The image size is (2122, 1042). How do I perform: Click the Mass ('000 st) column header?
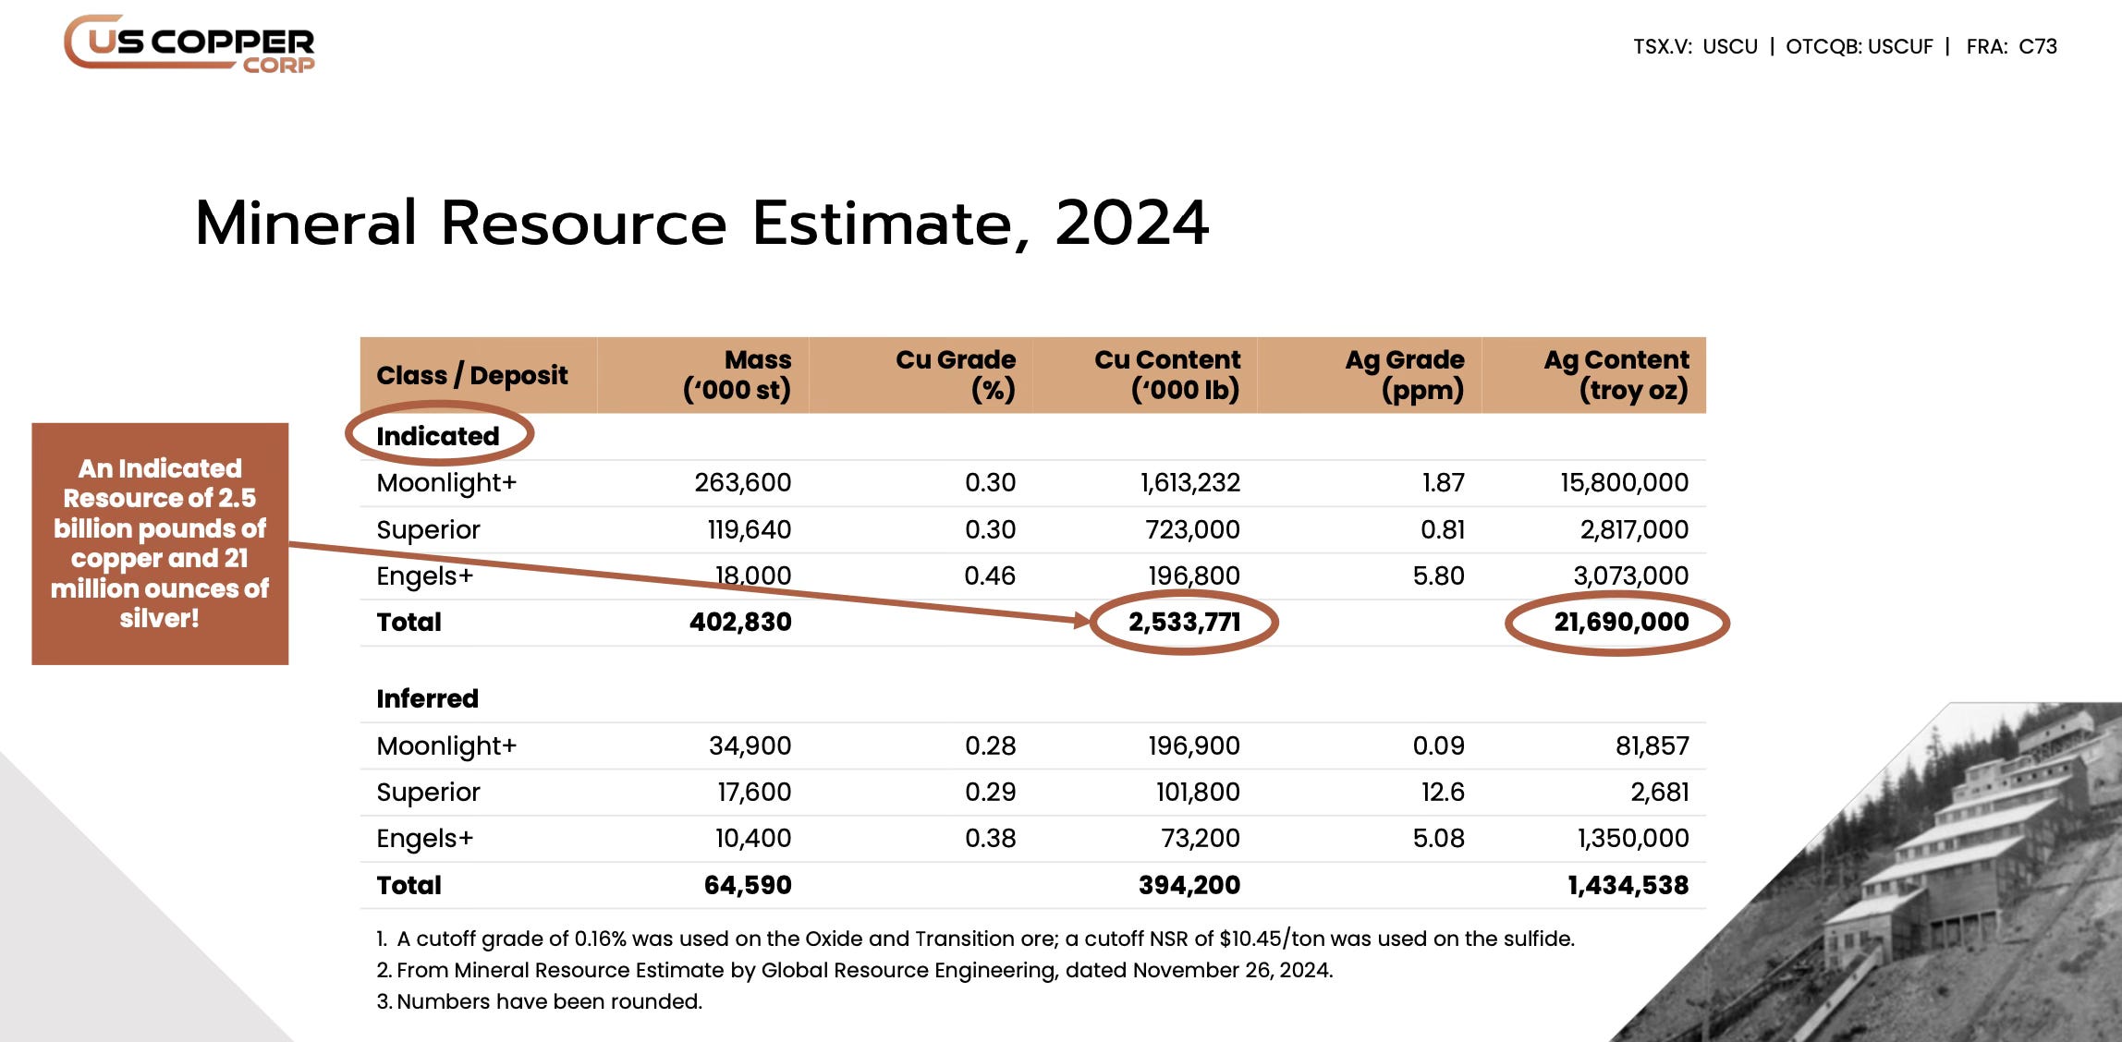coord(737,374)
